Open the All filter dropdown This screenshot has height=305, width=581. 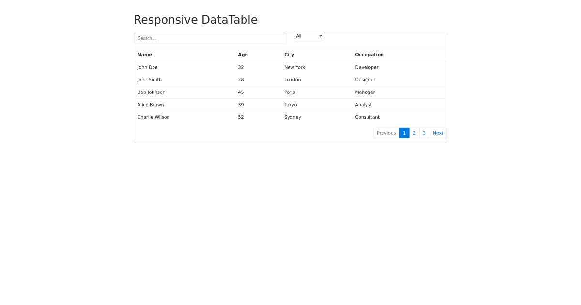click(x=309, y=35)
